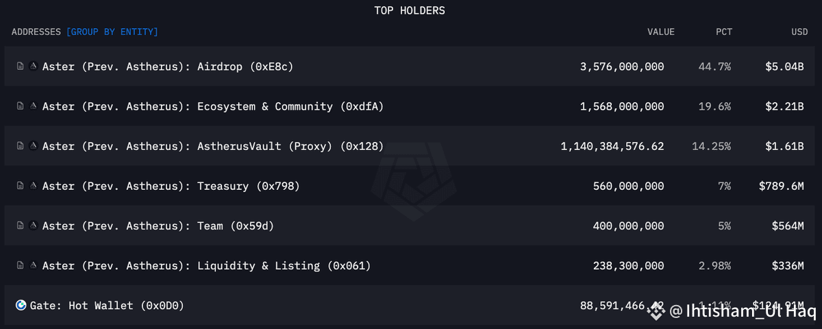Open Aster Ecosystem & Community (0xdfA) address

coord(213,106)
